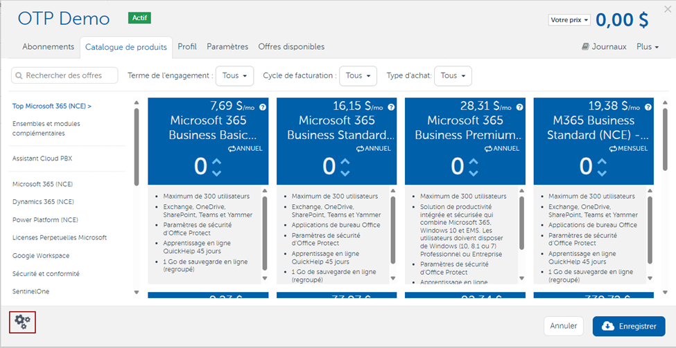Viewport: 676px width, 348px height.
Task: Select the Catalogue de produits tab
Action: 126,47
